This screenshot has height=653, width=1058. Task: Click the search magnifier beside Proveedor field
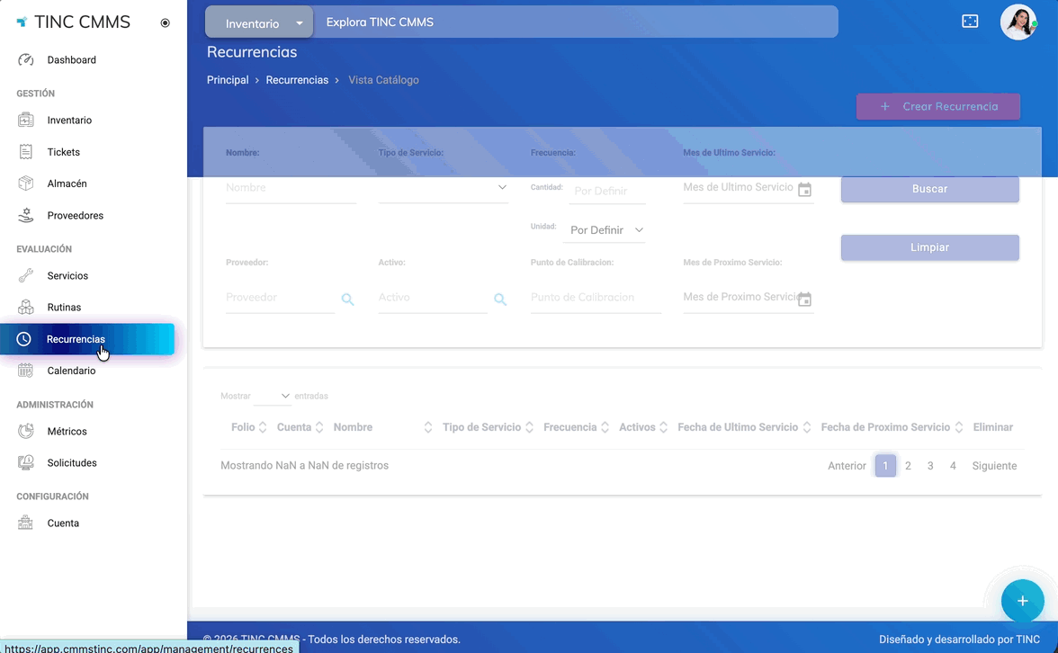pyautogui.click(x=347, y=300)
